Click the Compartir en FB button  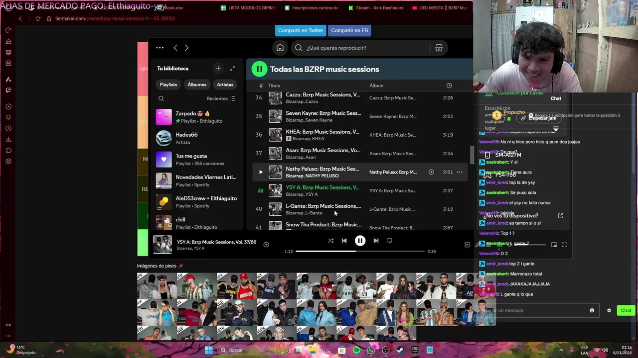[349, 30]
